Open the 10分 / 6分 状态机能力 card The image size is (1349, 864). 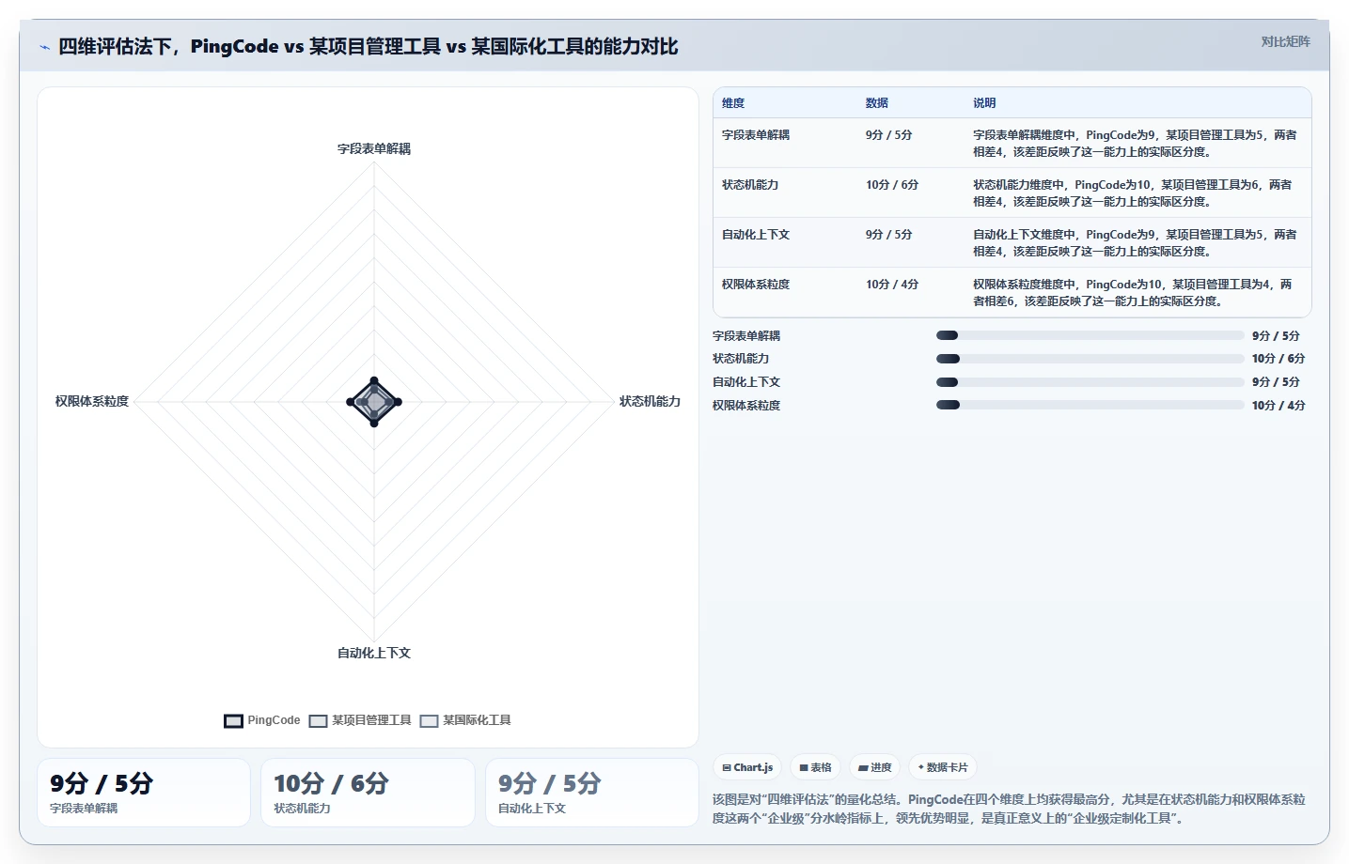click(x=368, y=793)
